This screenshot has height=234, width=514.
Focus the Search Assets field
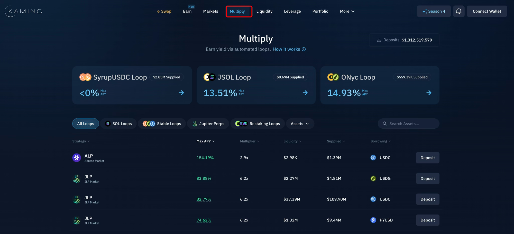[411, 124]
